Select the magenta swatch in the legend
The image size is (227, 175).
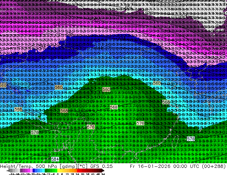pyautogui.click(x=29, y=170)
